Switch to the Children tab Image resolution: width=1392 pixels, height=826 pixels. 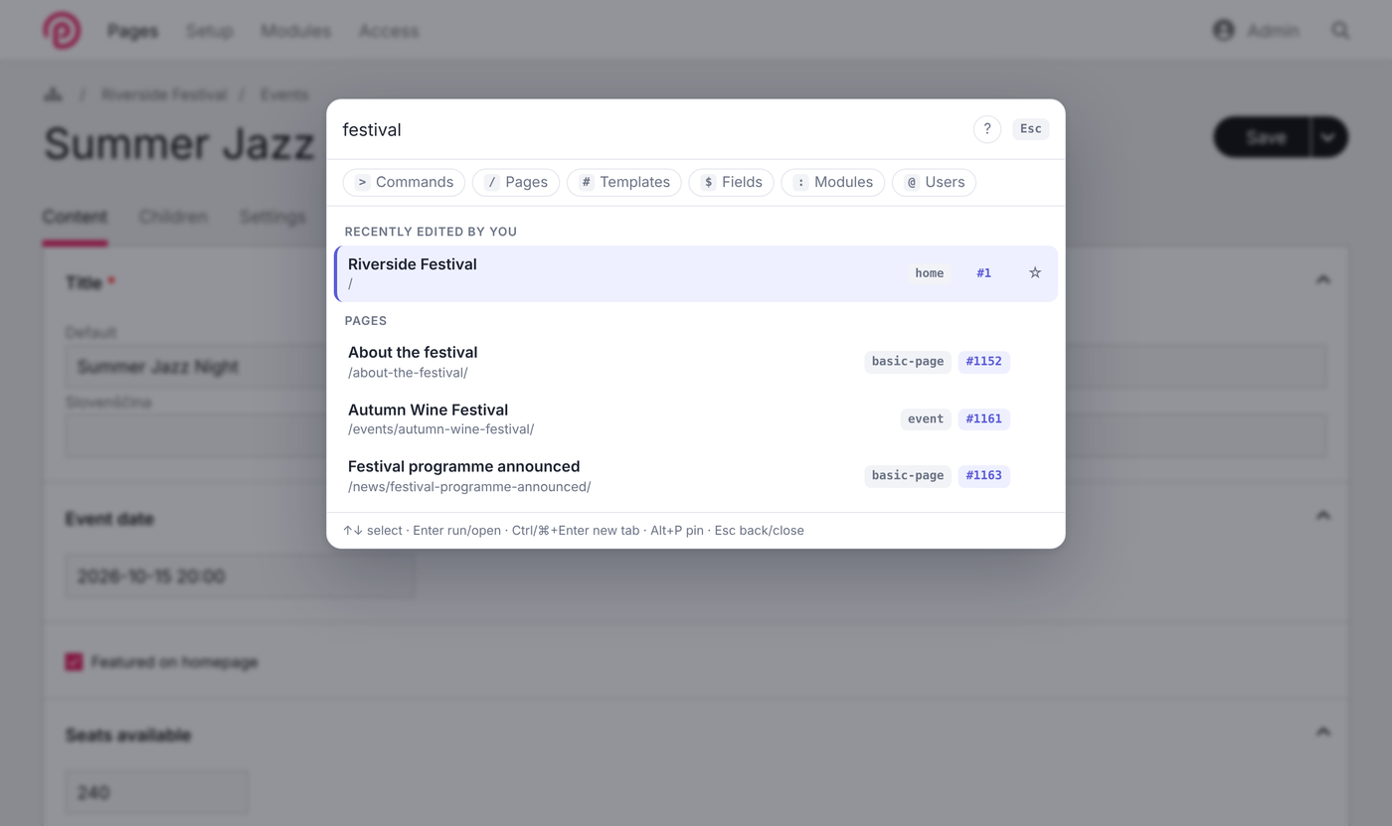[x=173, y=217]
